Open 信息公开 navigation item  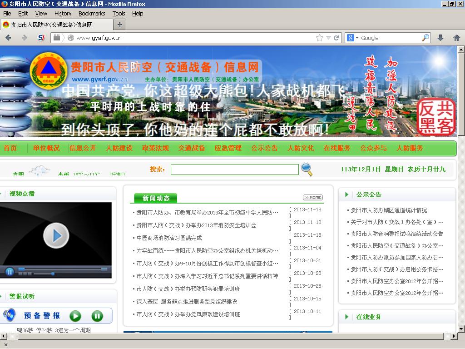[x=83, y=148]
